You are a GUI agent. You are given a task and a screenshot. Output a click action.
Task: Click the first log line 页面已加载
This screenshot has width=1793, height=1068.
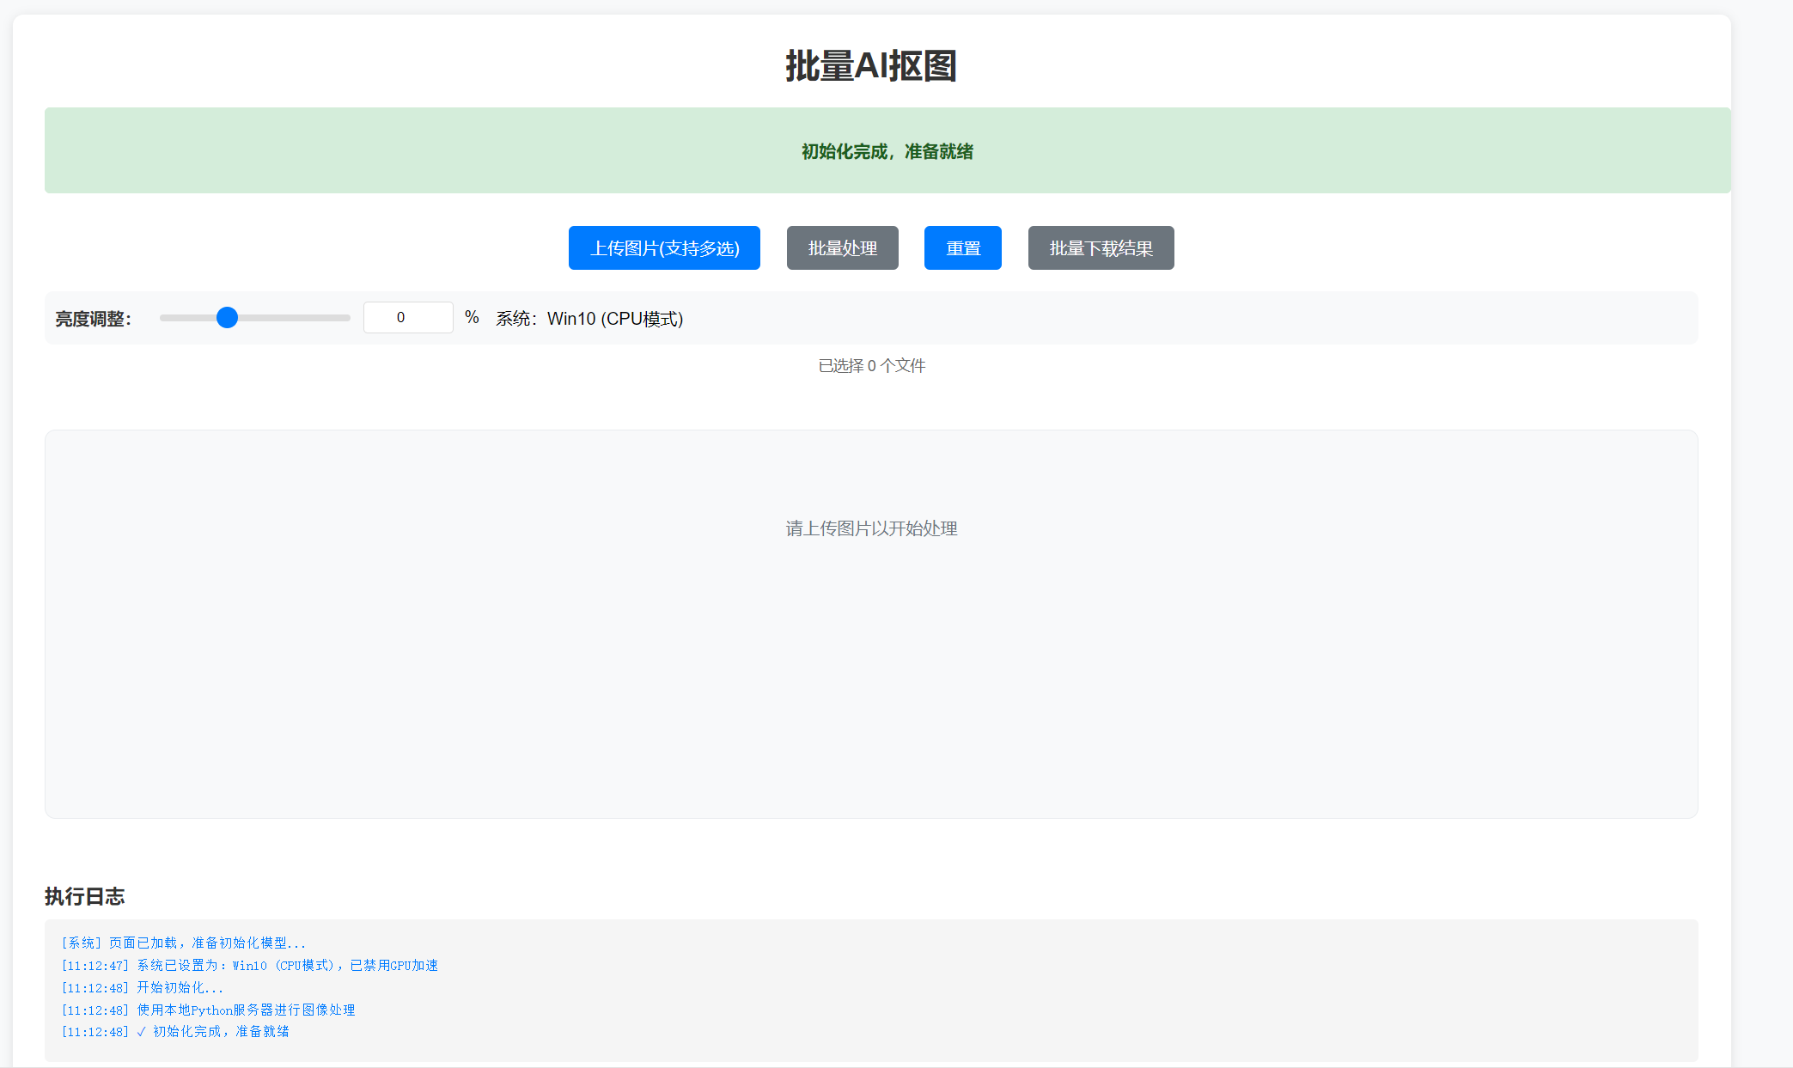pyautogui.click(x=183, y=942)
